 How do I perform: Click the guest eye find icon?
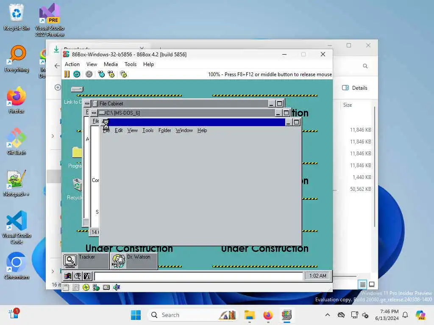point(78,276)
